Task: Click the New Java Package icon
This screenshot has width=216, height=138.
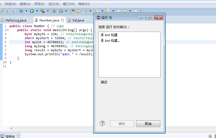Action: (x=55, y=11)
